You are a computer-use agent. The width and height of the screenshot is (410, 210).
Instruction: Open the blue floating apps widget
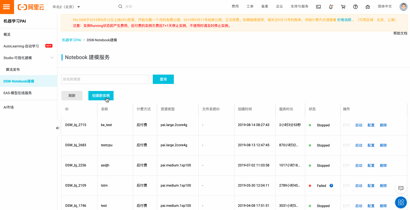tap(401, 202)
